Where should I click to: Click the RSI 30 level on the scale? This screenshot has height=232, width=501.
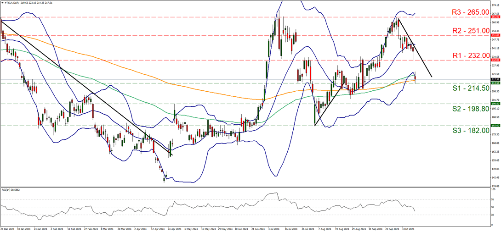[x=493, y=215]
